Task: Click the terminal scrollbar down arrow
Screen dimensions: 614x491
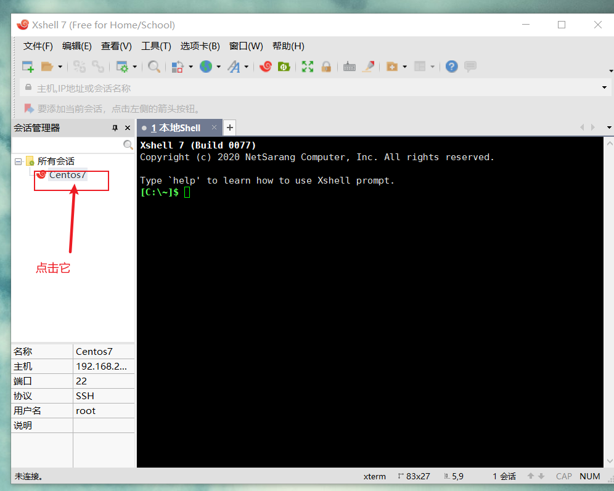Action: [x=609, y=461]
